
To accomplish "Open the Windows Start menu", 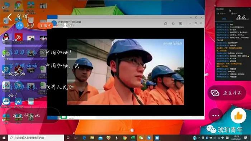I will point(4,138).
